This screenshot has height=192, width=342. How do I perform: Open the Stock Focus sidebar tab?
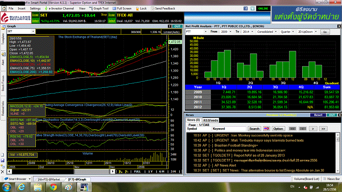(3, 83)
